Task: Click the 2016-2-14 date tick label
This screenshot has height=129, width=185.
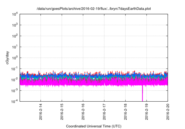Action: pyautogui.click(x=40, y=112)
